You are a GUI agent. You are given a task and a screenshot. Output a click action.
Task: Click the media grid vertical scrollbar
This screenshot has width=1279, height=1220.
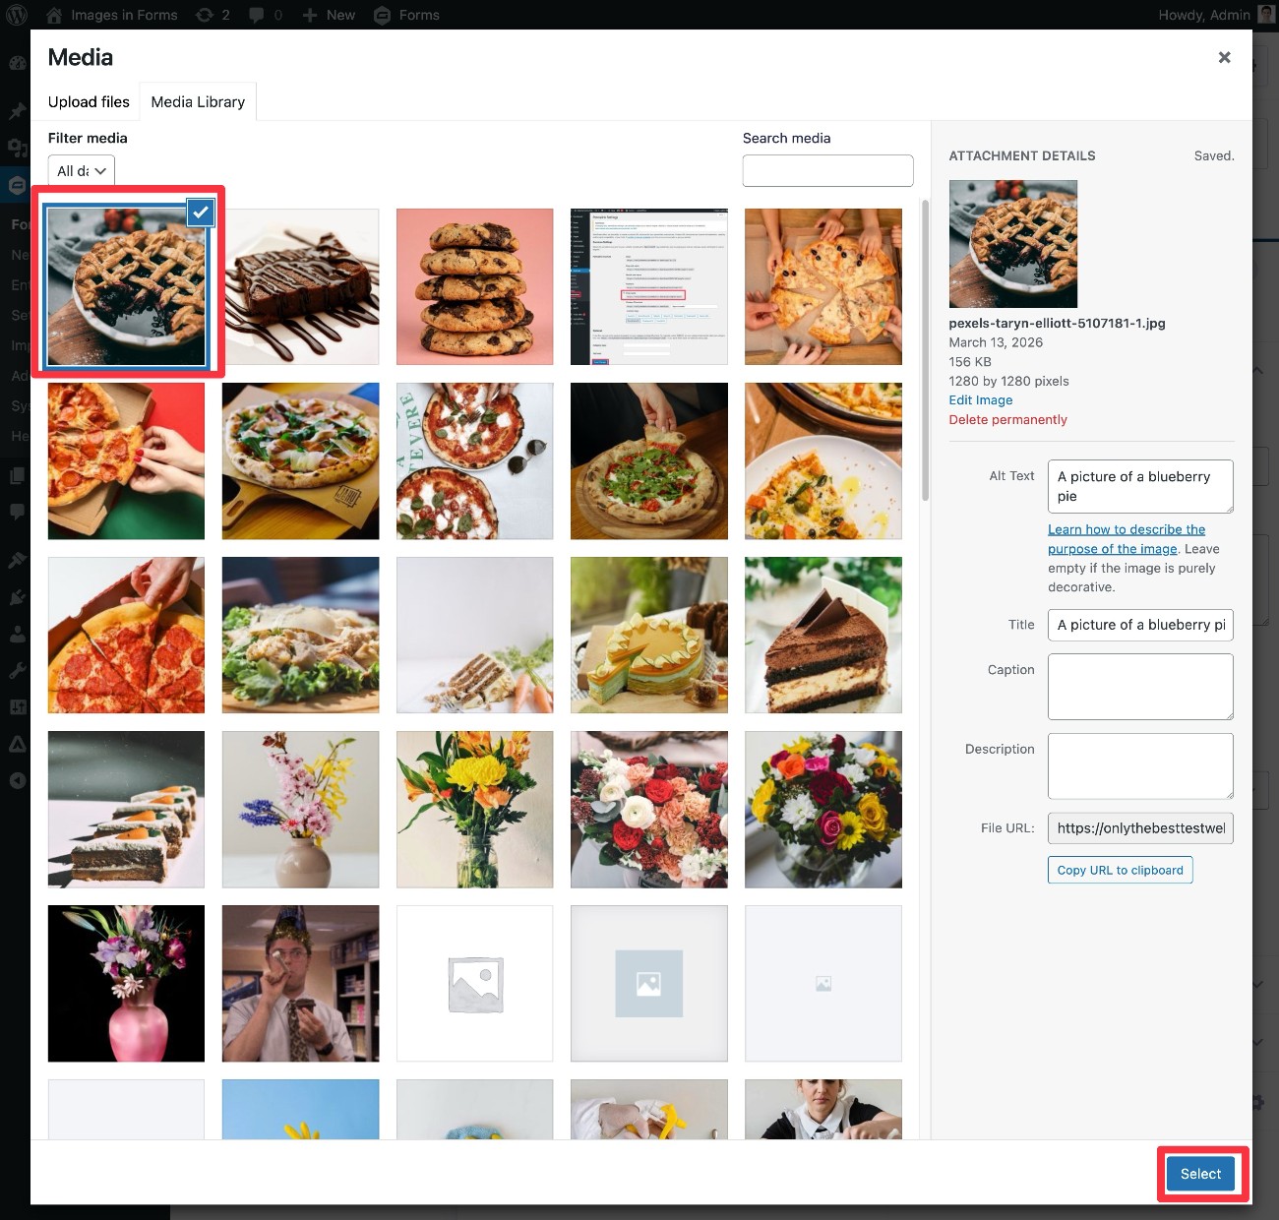[925, 351]
